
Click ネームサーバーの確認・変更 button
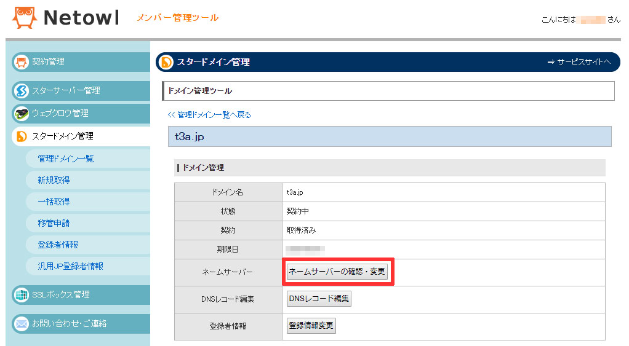click(337, 272)
